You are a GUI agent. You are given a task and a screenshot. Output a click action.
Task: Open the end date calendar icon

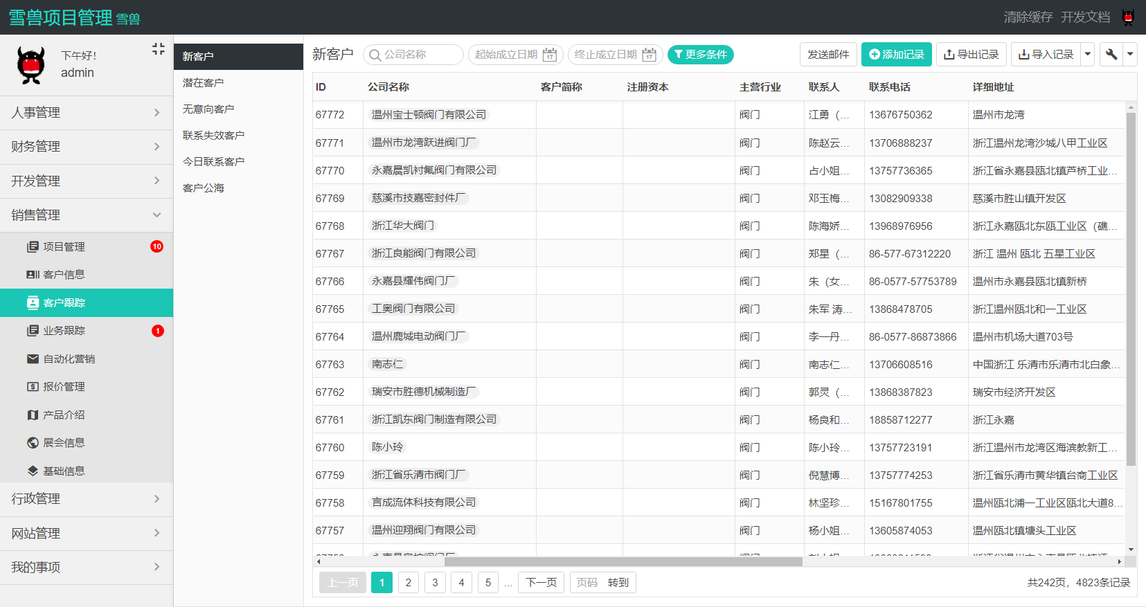click(x=649, y=55)
